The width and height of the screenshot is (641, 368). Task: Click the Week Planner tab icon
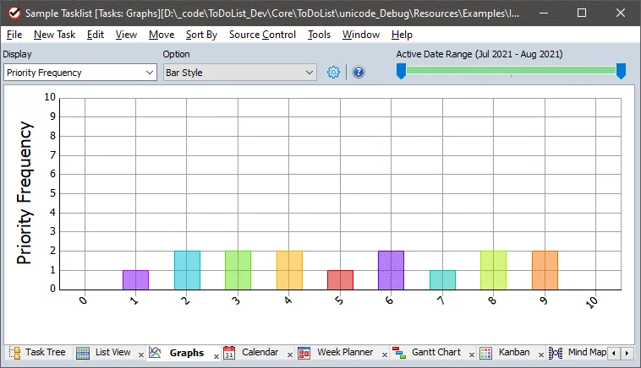pos(304,353)
